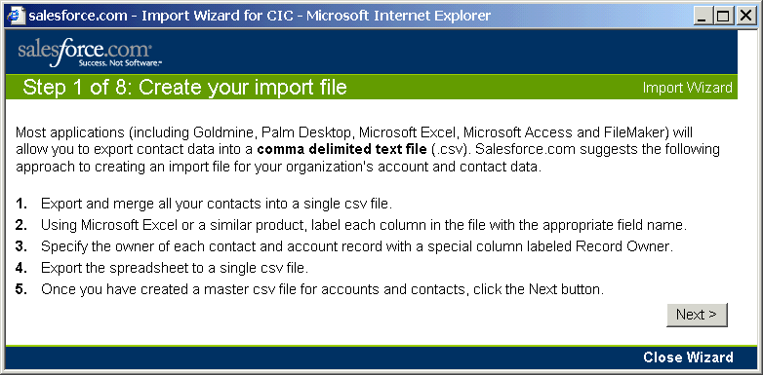Viewport: 763px width, 375px height.
Task: Click the Close Wizard link
Action: 688,357
